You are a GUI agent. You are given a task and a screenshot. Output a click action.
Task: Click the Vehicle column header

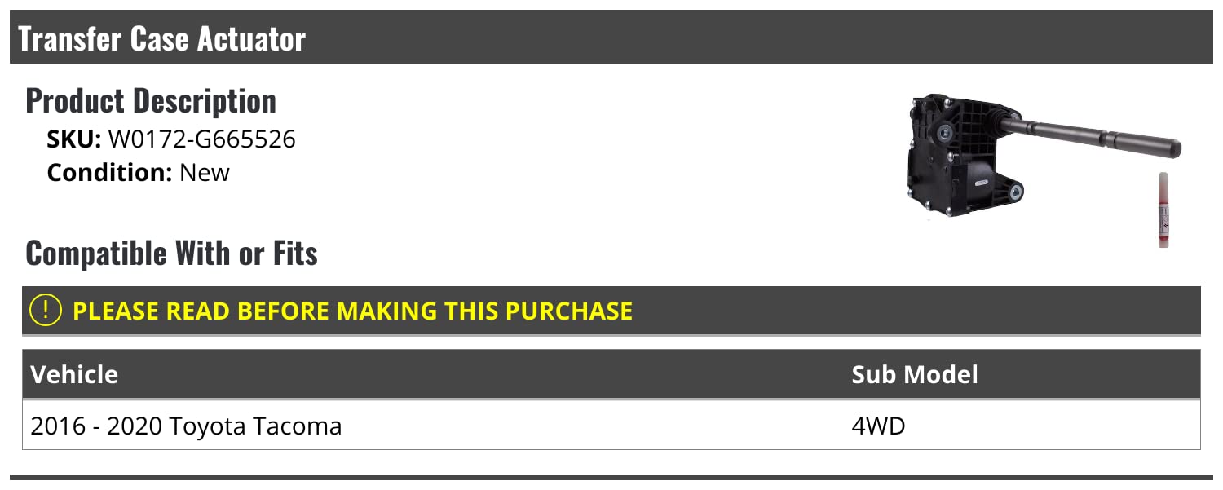click(x=74, y=374)
